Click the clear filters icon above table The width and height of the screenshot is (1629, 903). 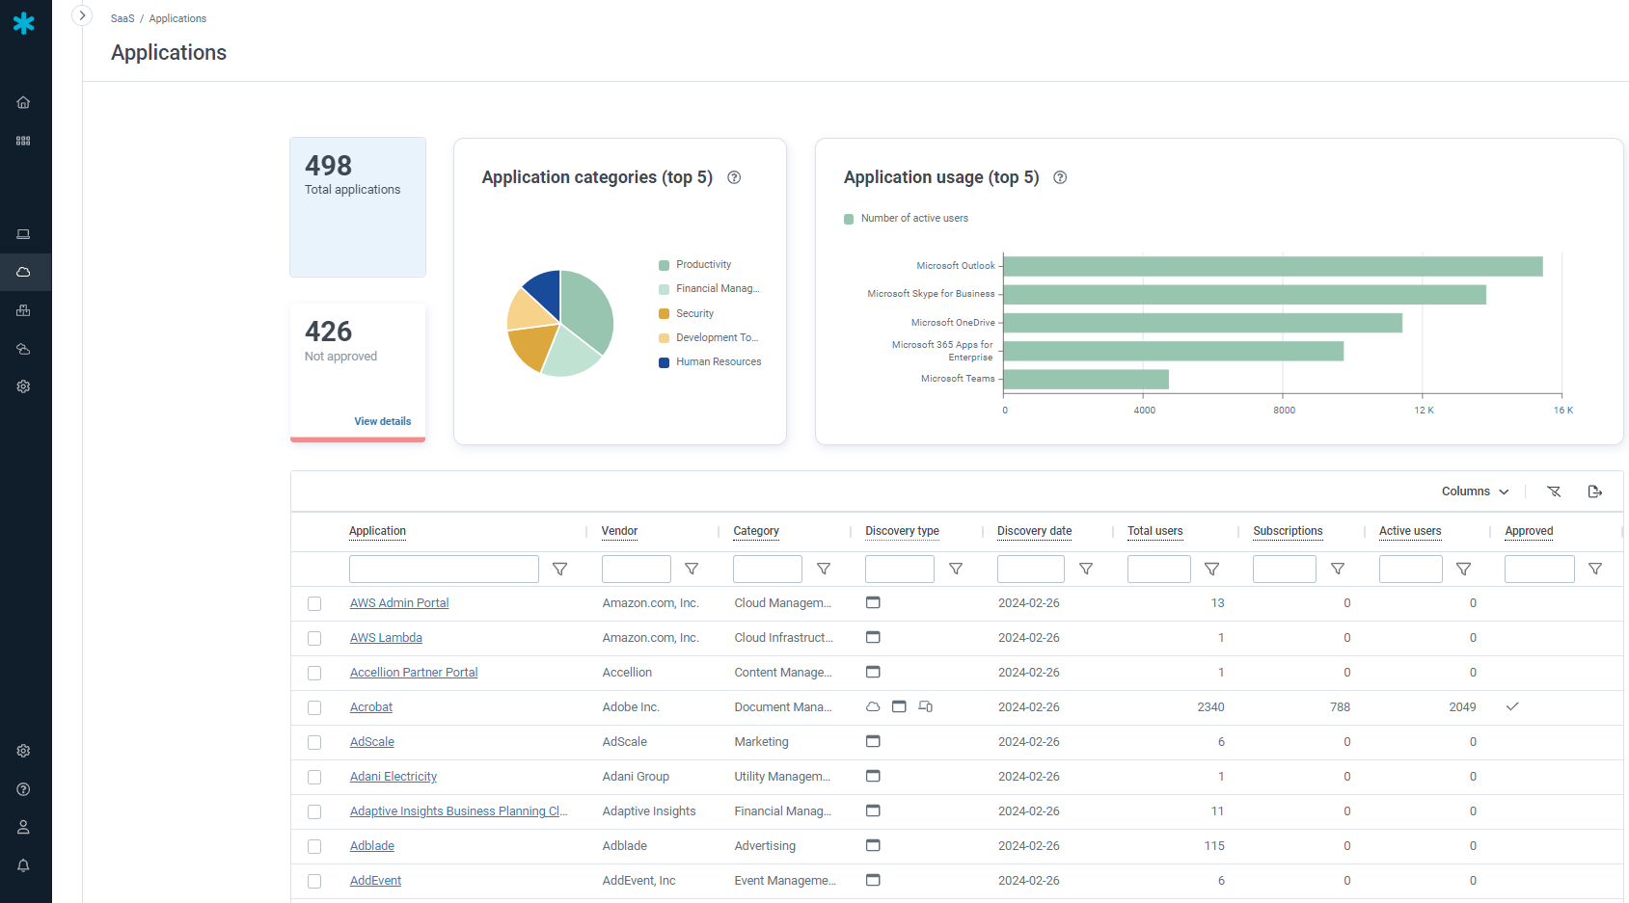coord(1554,491)
